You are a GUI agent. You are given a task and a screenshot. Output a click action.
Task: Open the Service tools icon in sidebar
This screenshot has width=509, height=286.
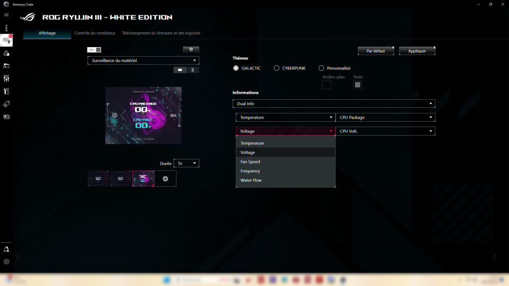6,91
